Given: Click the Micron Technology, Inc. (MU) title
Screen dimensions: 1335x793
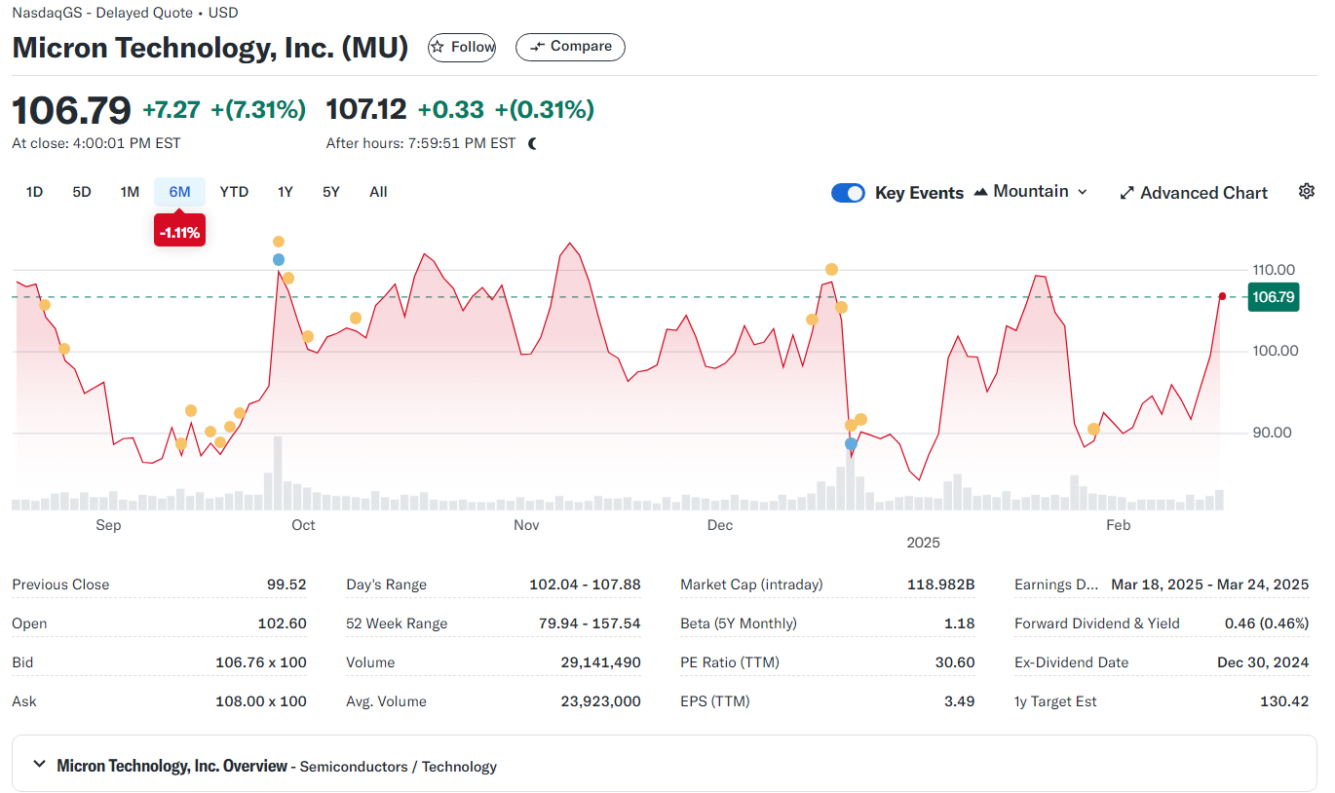Looking at the screenshot, I should (210, 47).
